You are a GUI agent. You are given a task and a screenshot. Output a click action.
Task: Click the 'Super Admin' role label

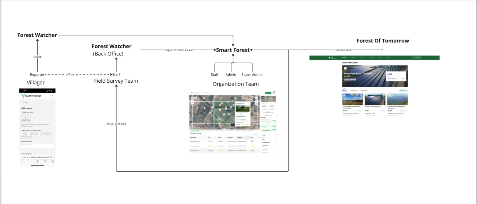click(x=252, y=74)
